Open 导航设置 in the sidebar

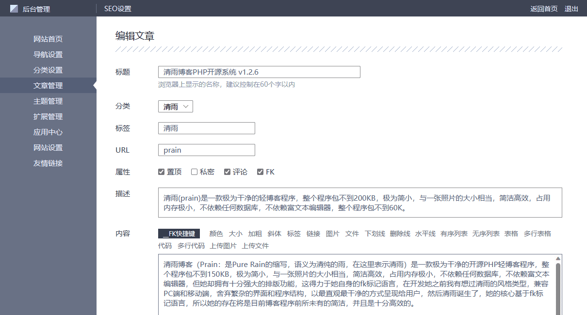tap(48, 55)
